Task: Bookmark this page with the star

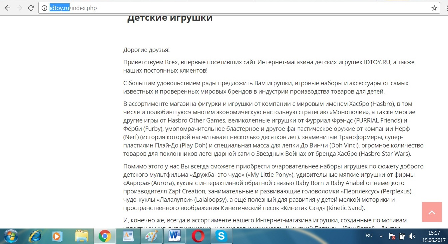Action: (434, 8)
